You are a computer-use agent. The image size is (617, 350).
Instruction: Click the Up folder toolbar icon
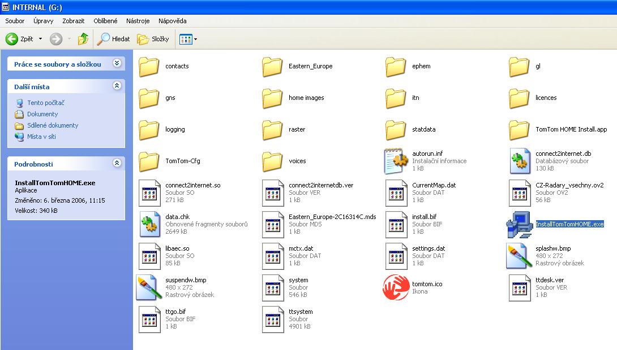pyautogui.click(x=83, y=39)
